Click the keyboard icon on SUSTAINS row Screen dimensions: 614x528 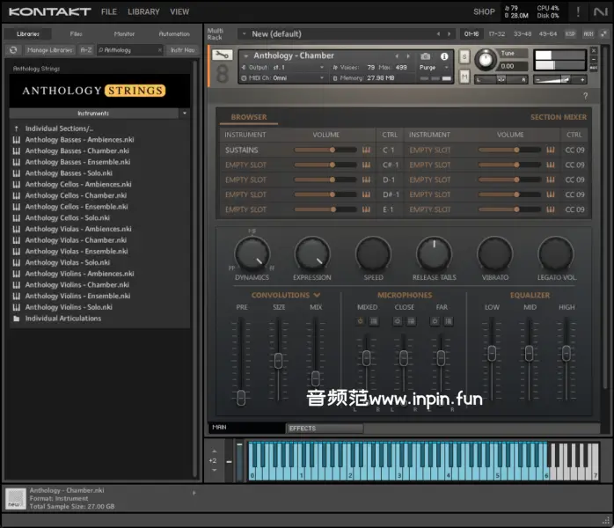[366, 150]
